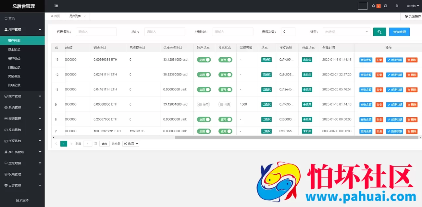422x207 pixels.
Task: Toggle 账户状态 switch for ID 12
Action: [204, 75]
